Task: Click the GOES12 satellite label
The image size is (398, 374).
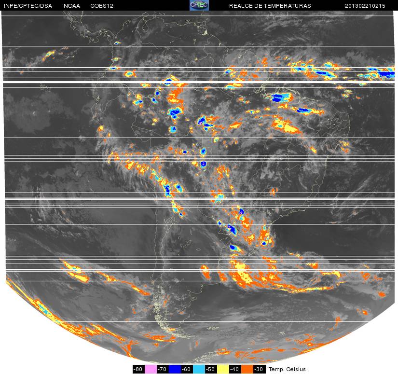Action: [x=102, y=6]
